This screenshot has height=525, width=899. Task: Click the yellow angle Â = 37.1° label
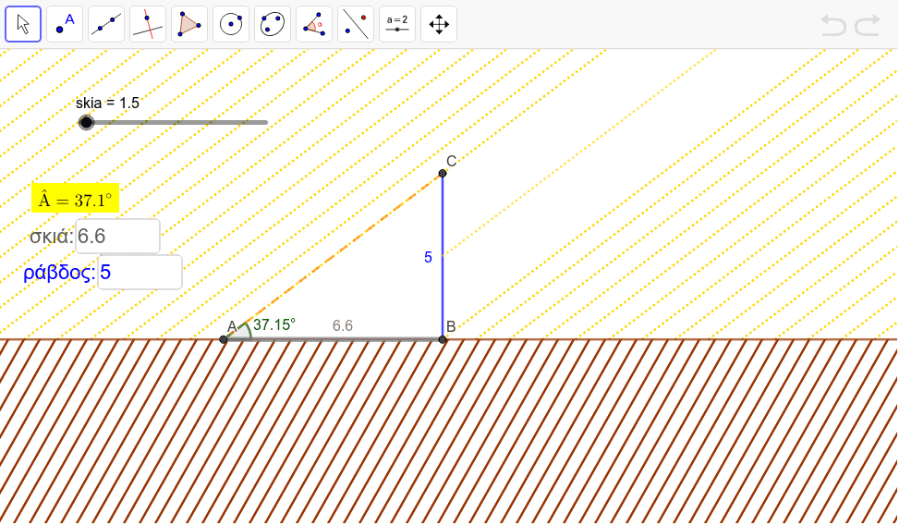[x=75, y=198]
